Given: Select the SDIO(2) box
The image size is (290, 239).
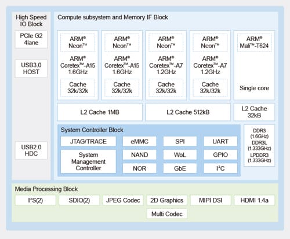Looking at the screenshot, I should (x=79, y=200).
